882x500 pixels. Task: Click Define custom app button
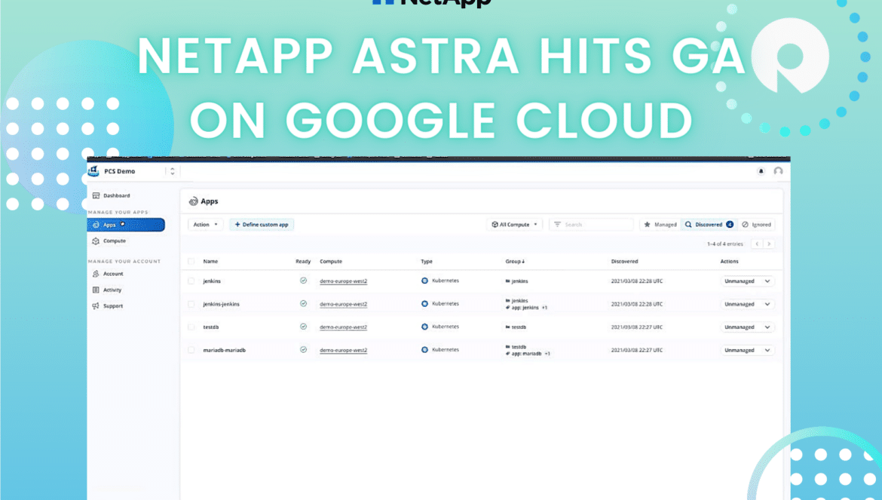point(262,225)
